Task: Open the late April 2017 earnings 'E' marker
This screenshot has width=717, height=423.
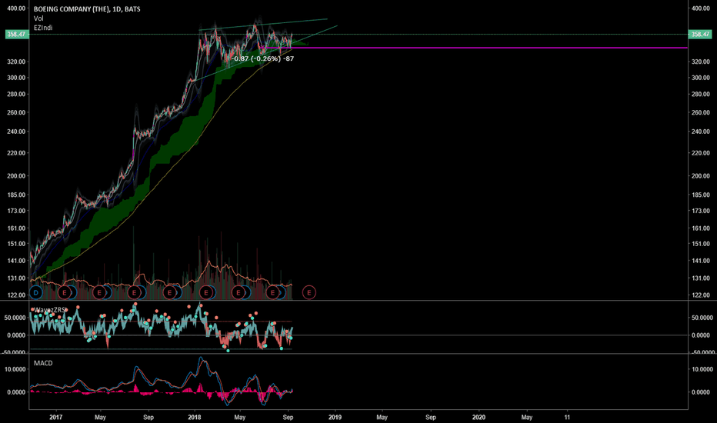Action: click(99, 292)
